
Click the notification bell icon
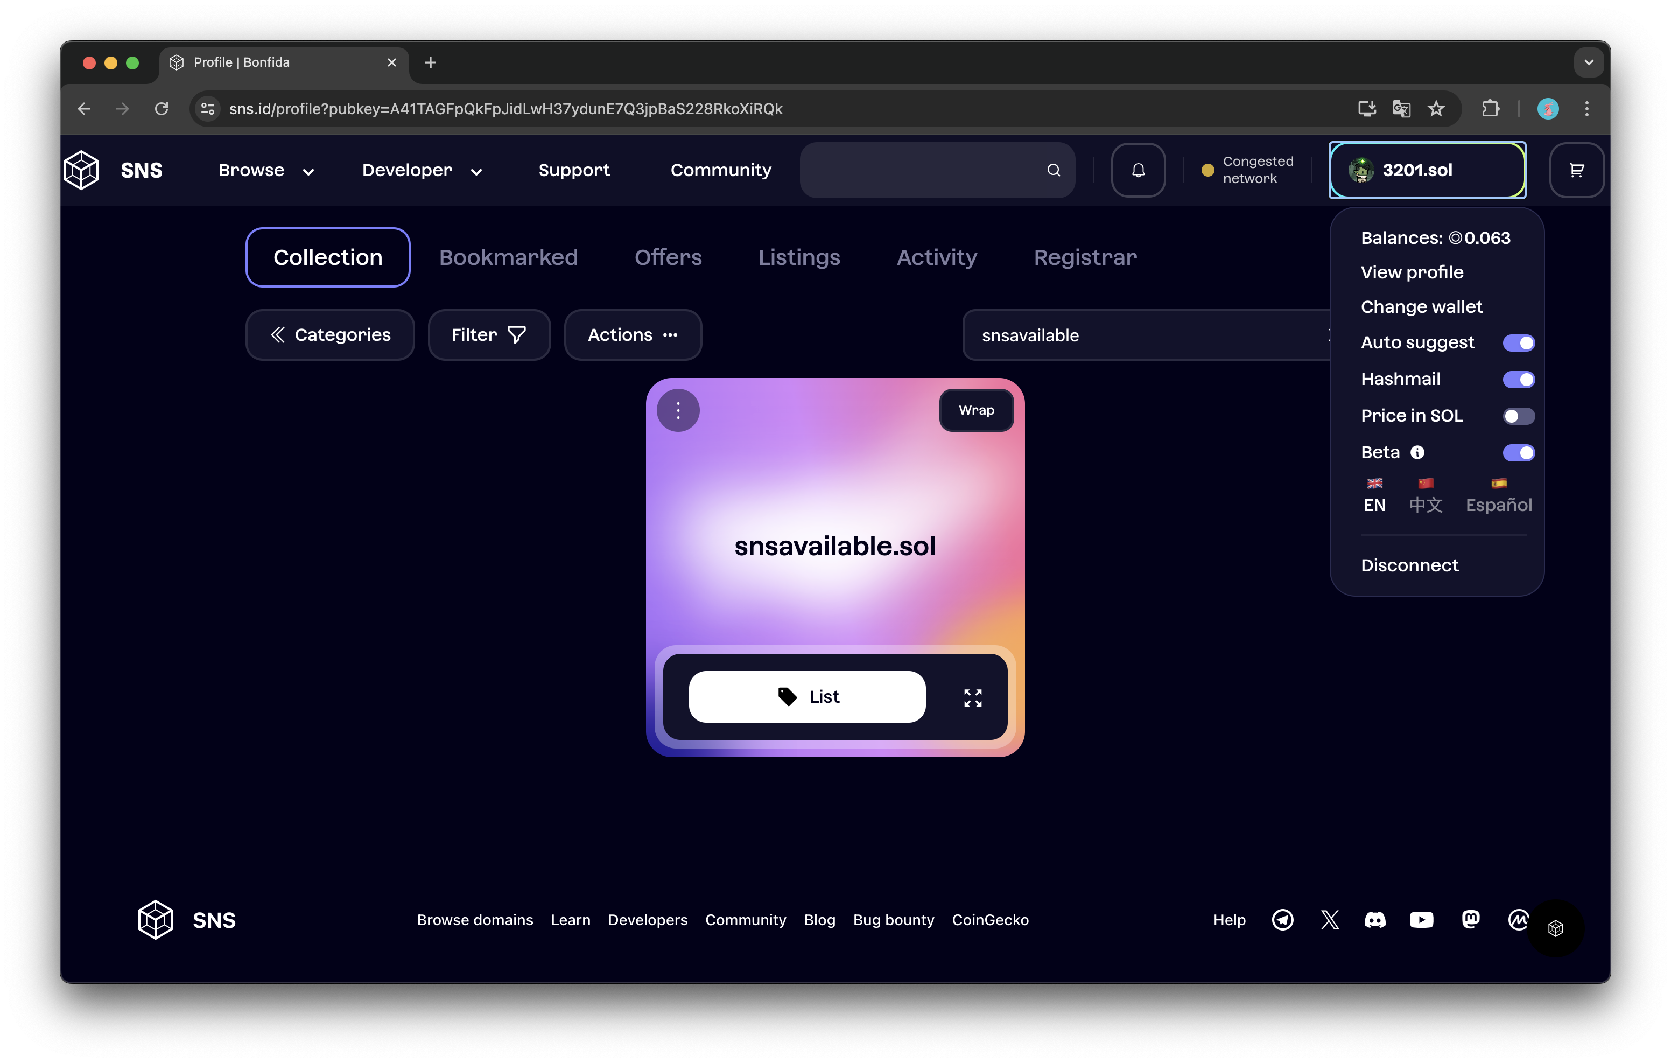coord(1138,170)
